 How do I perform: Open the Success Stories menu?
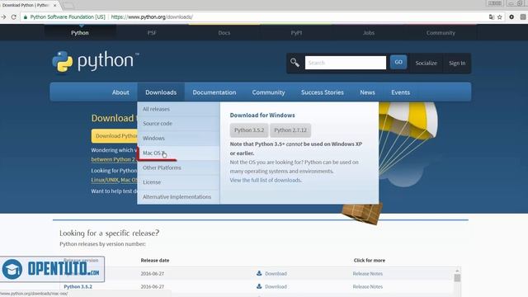(x=323, y=92)
